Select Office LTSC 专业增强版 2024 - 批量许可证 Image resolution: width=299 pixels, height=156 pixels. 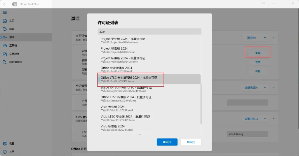click(x=149, y=79)
